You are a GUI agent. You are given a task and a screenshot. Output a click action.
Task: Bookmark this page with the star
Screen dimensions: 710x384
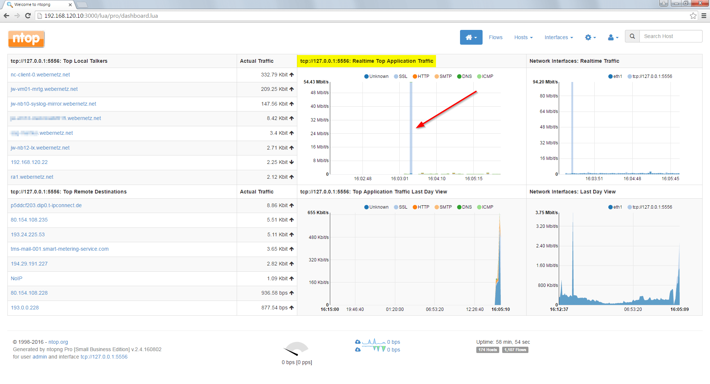pyautogui.click(x=693, y=16)
